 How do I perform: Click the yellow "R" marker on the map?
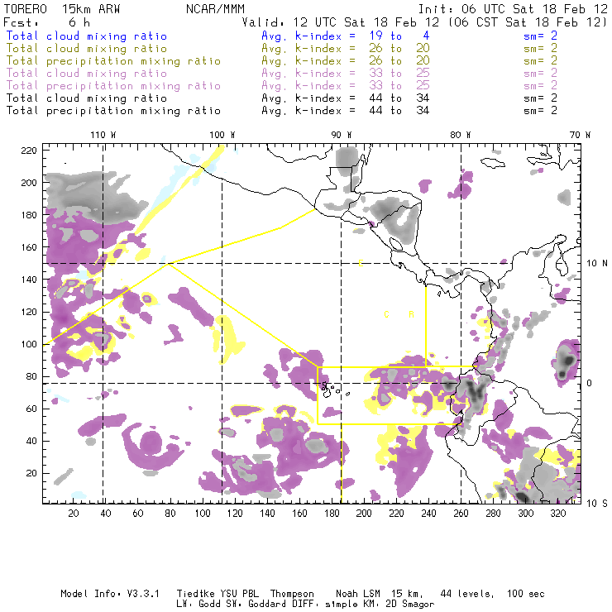tap(411, 314)
